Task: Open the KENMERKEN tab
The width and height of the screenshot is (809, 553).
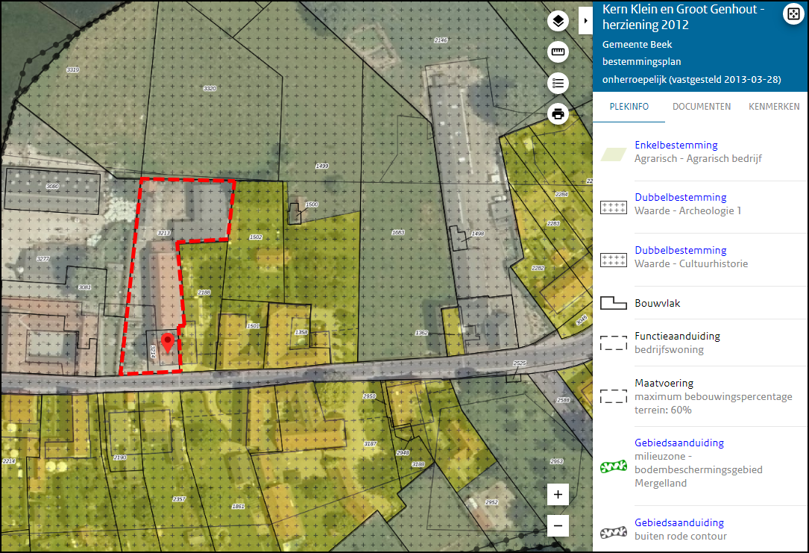Action: point(774,106)
